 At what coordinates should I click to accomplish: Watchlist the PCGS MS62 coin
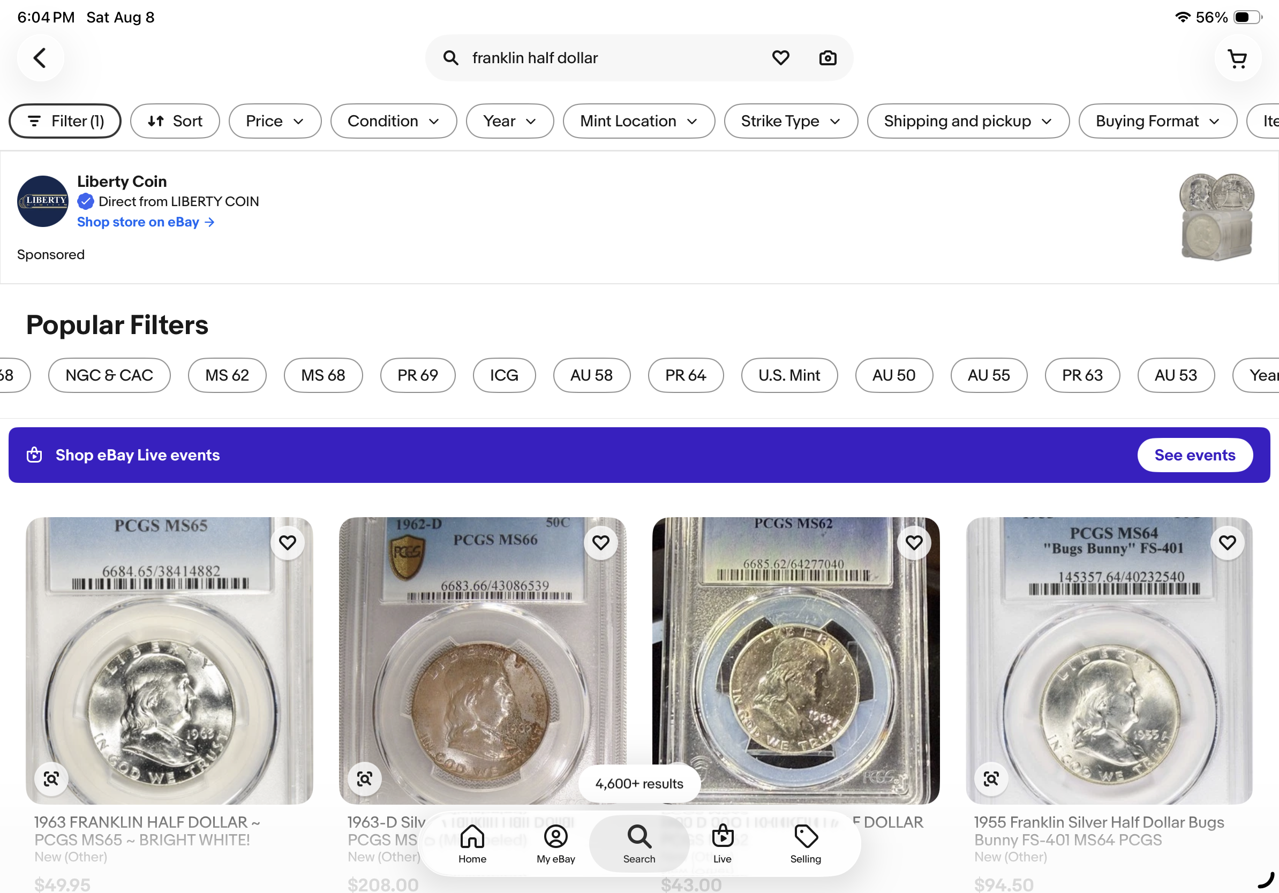click(914, 542)
